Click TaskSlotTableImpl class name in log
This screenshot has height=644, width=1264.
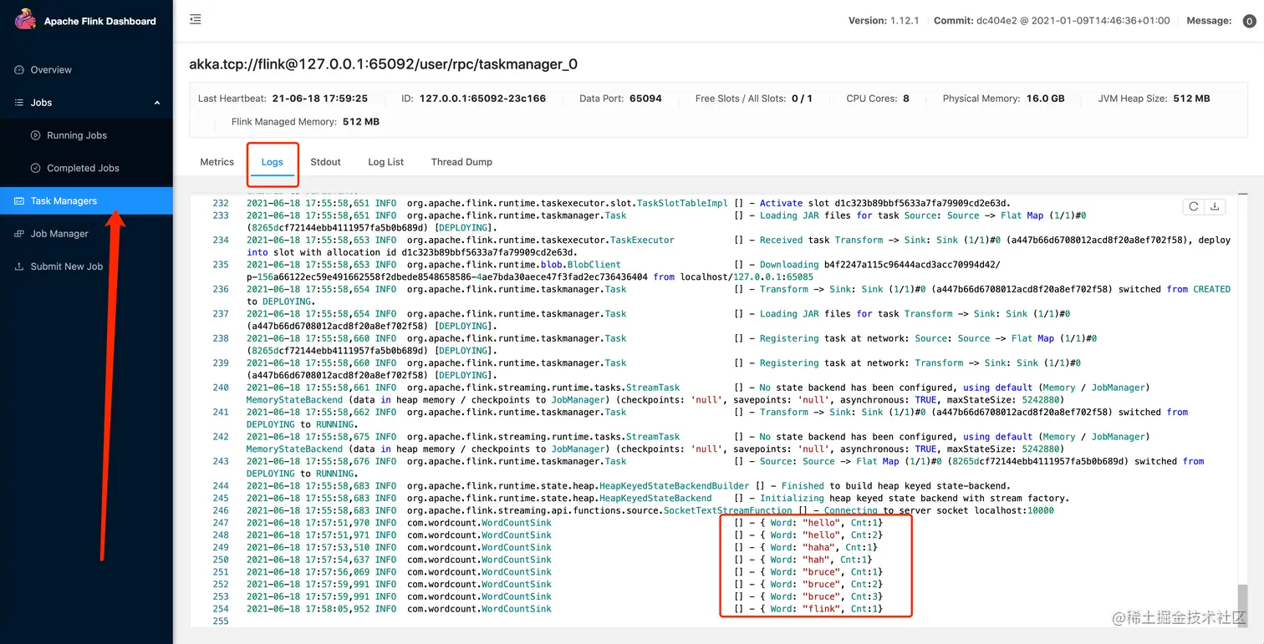[683, 203]
